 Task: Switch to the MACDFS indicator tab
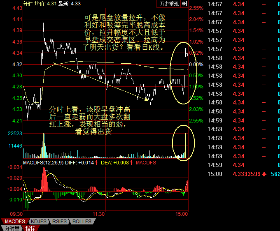(14, 222)
